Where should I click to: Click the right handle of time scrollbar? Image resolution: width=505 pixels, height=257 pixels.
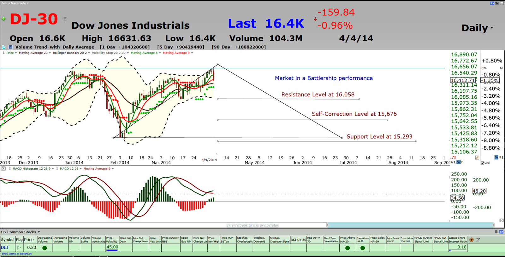[x=493, y=225]
